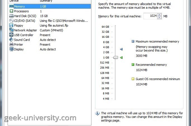
Task: Select the Network Adapter row
Action: tap(50, 30)
